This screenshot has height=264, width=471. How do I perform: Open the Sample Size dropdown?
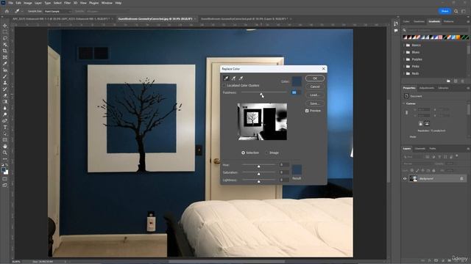point(57,12)
